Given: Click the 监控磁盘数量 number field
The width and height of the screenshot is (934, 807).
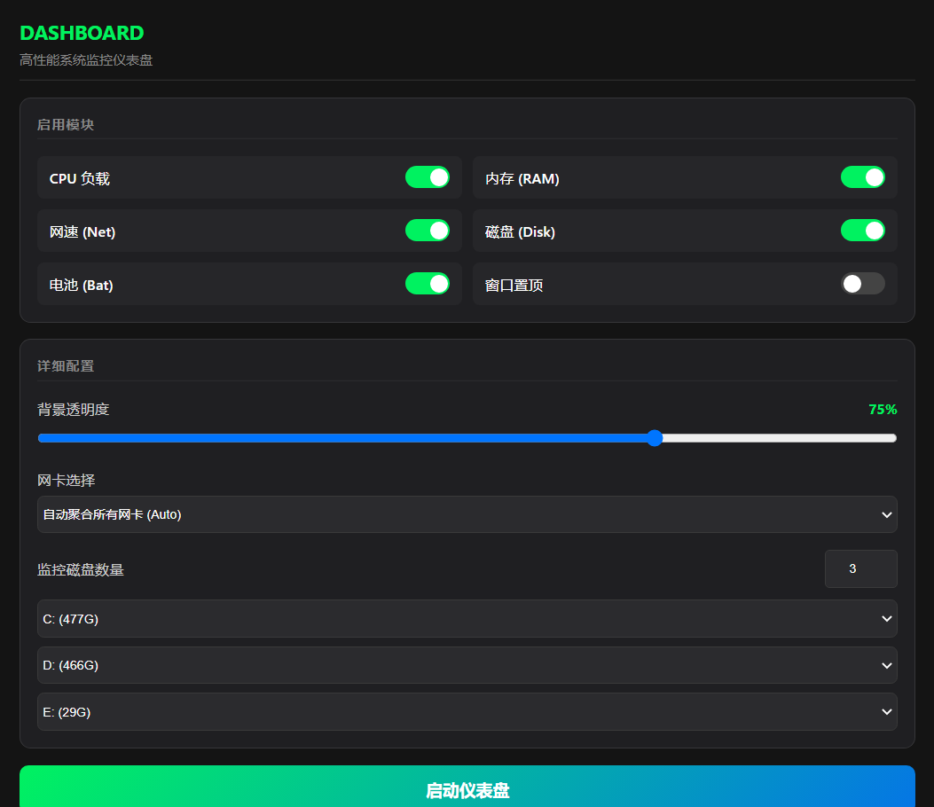Looking at the screenshot, I should (860, 568).
